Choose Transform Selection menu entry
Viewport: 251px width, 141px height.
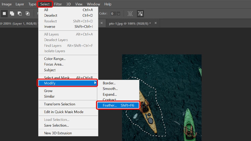click(68, 104)
